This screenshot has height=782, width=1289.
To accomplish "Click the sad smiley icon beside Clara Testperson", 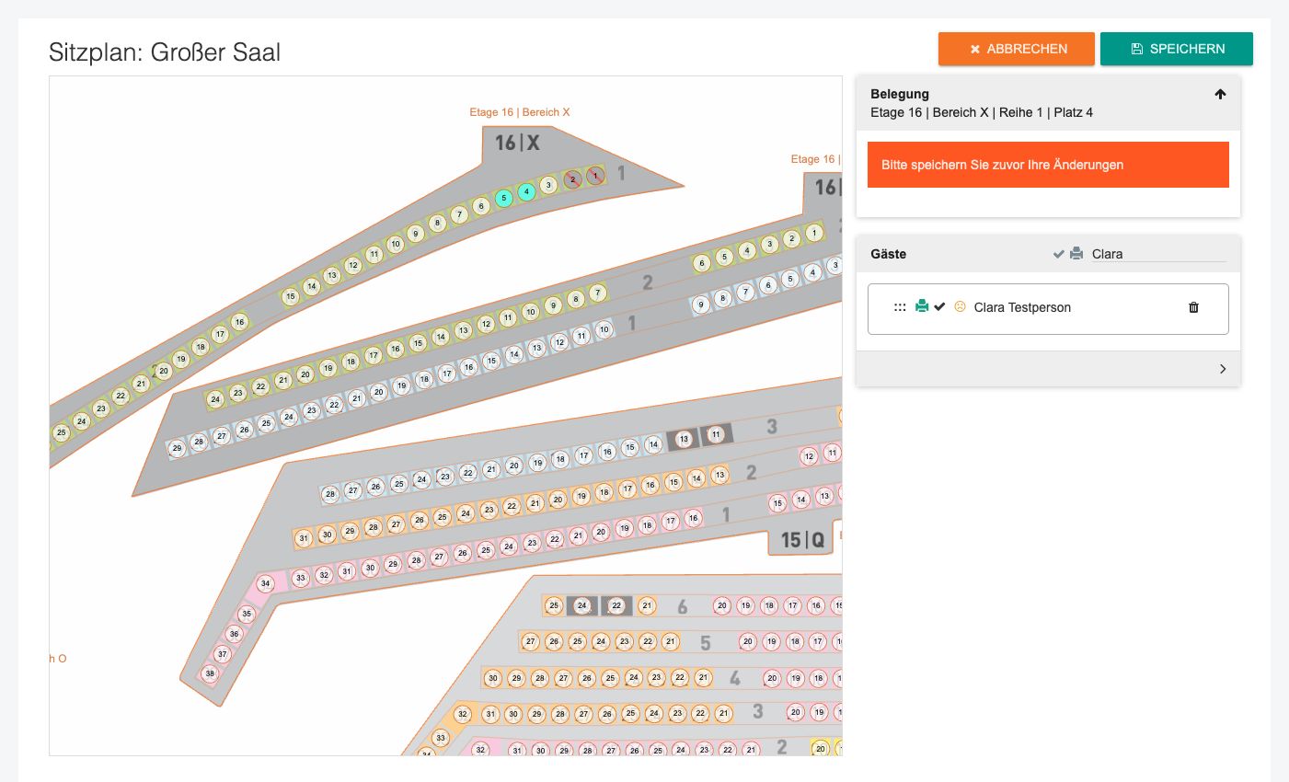I will [960, 306].
